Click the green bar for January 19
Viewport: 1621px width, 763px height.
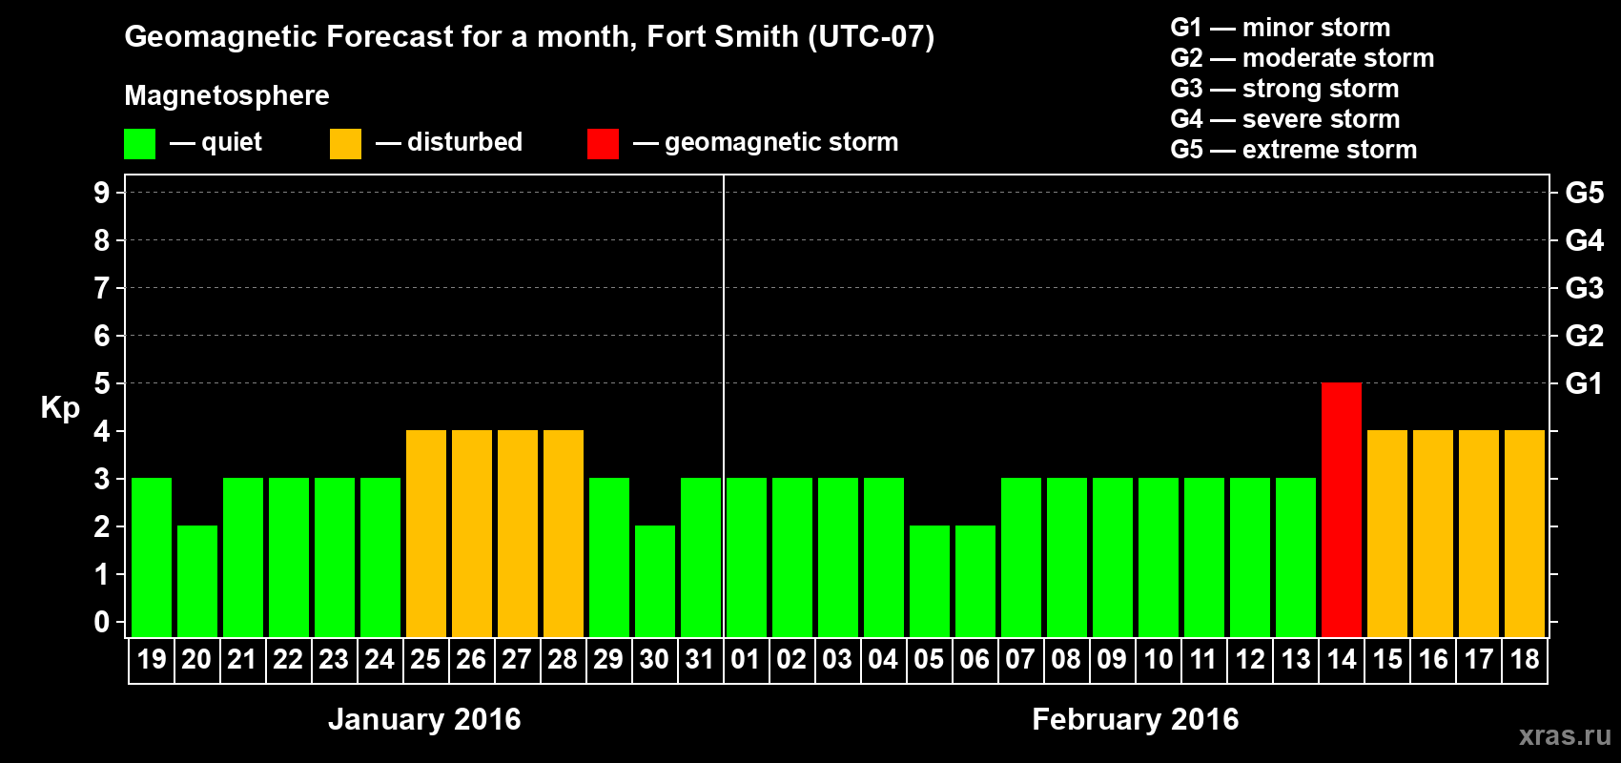pos(152,557)
